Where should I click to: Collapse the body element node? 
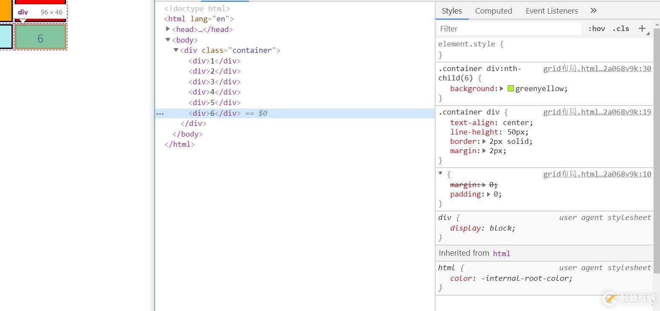pyautogui.click(x=168, y=40)
